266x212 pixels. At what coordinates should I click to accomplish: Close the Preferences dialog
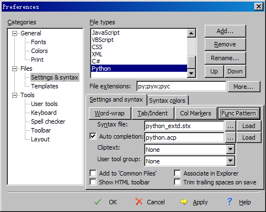(259, 7)
